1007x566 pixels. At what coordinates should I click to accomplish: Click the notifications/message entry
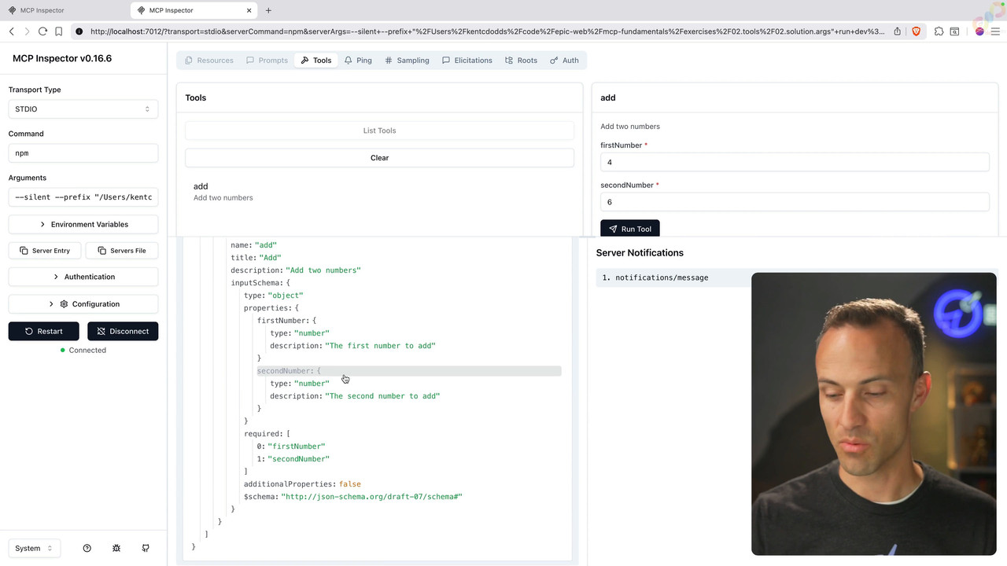pyautogui.click(x=673, y=277)
